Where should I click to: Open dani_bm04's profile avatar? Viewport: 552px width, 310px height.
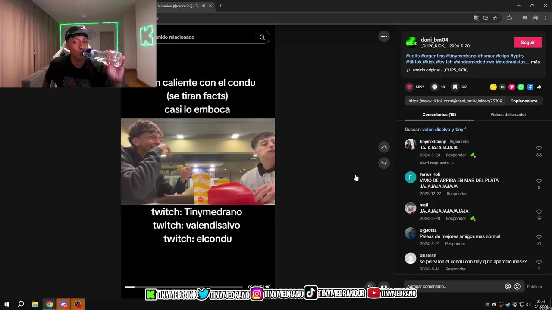click(x=411, y=42)
